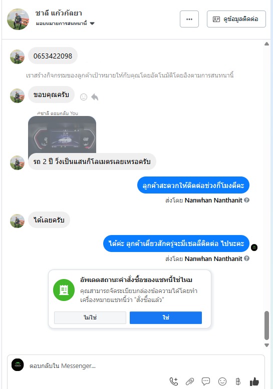Click the scrollbar down arrow
Screen dimensions: 273x389
(x=267, y=345)
